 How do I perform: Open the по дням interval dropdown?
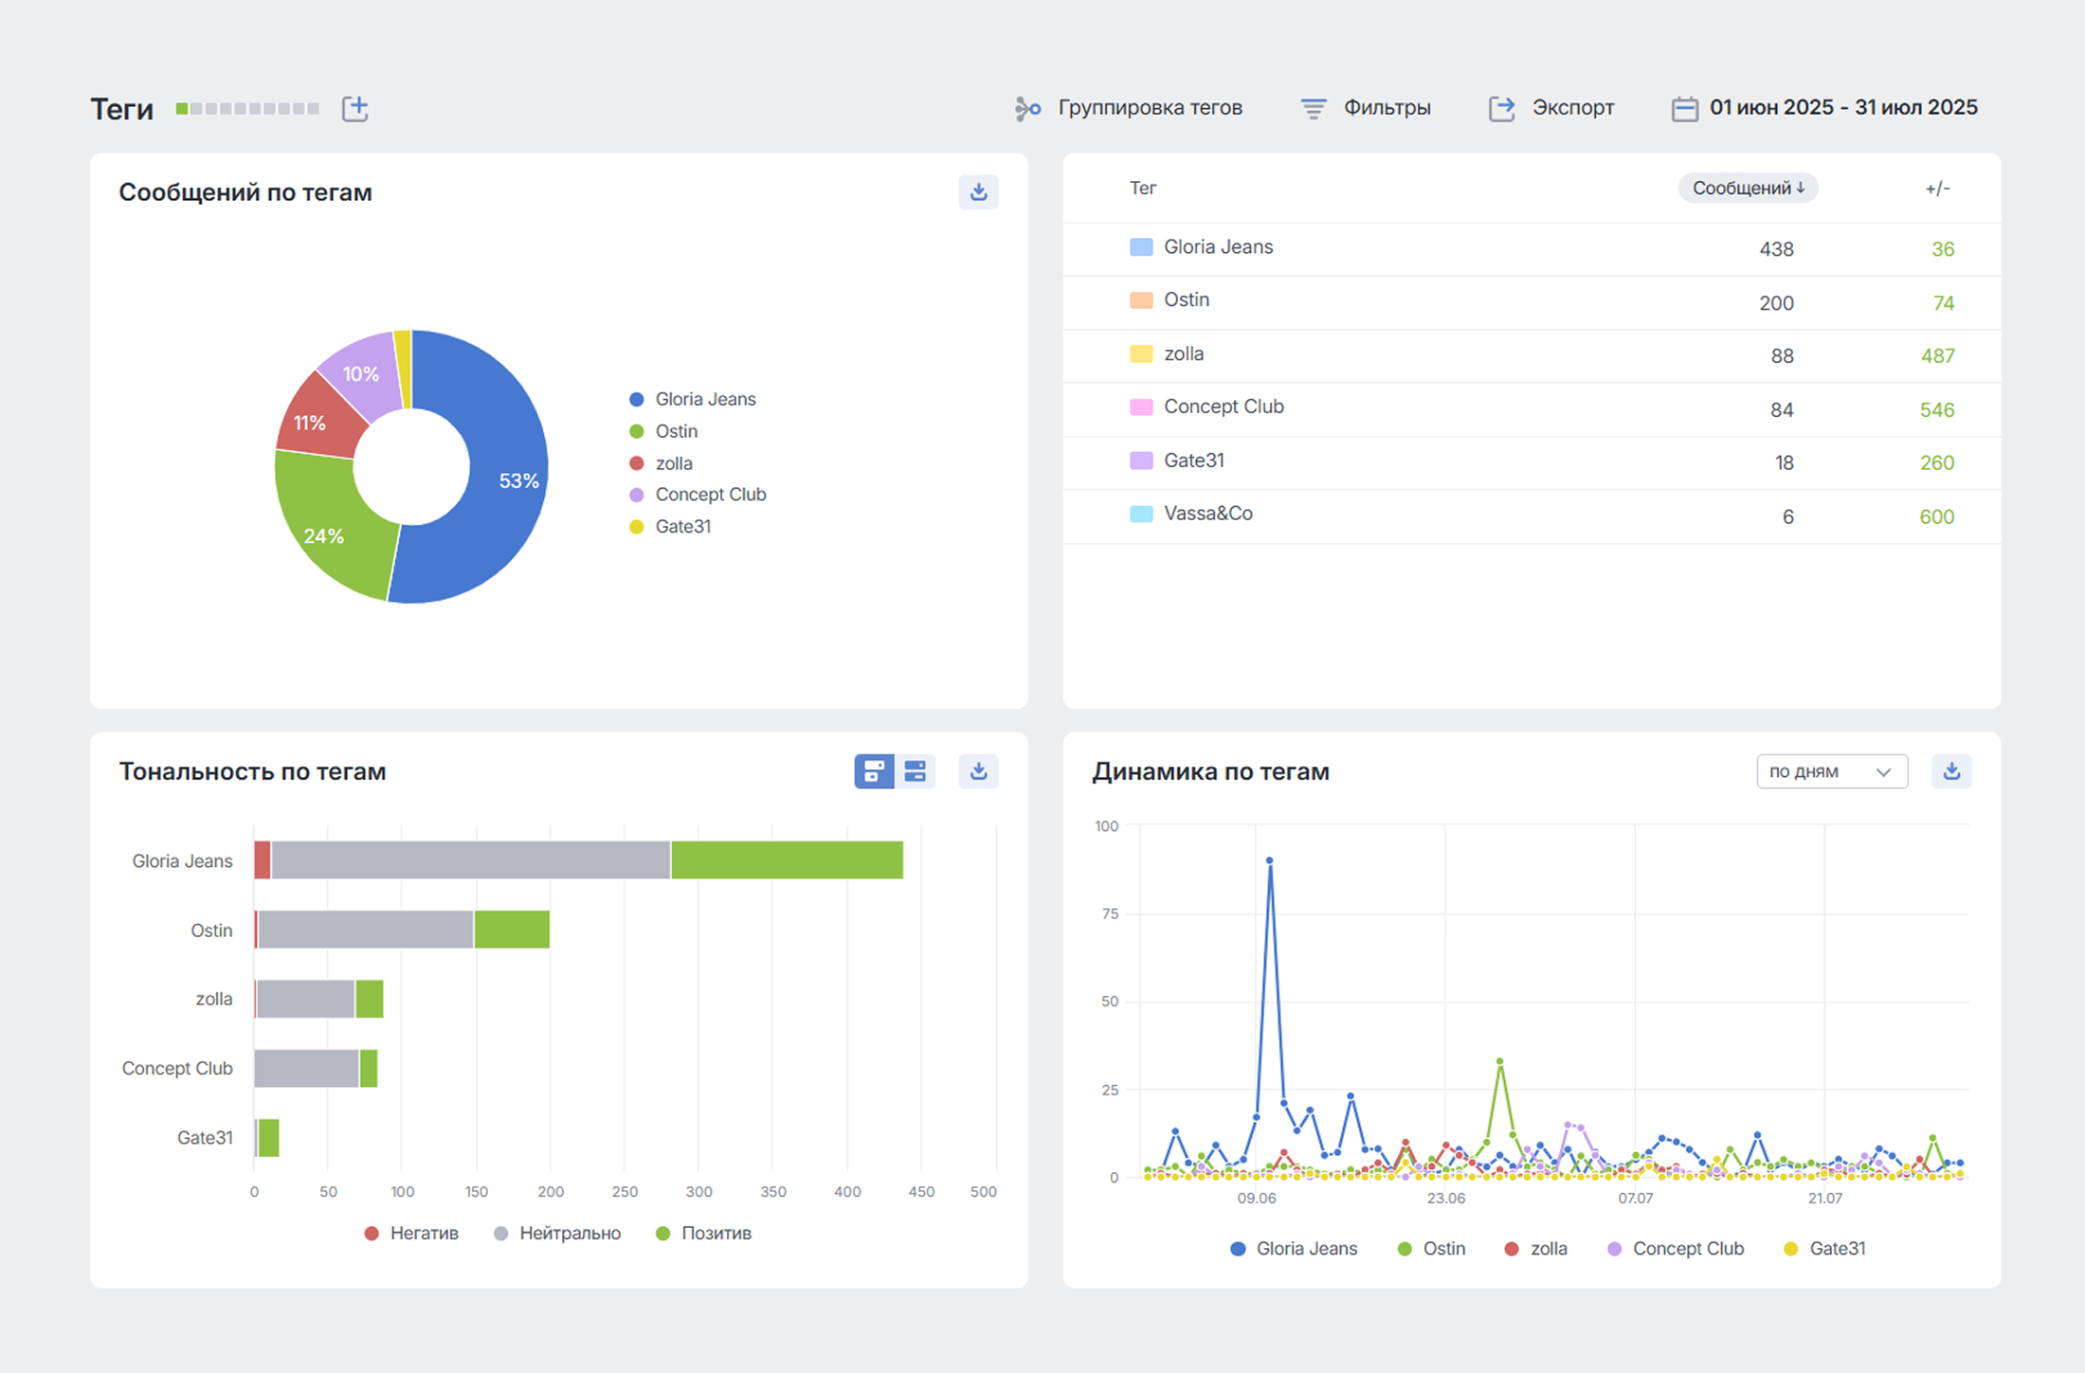(x=1831, y=771)
